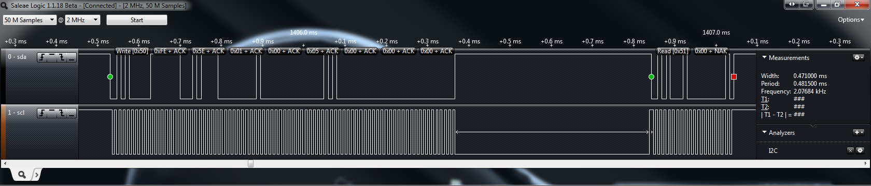Set rising edge trigger on scl channel

pos(42,113)
